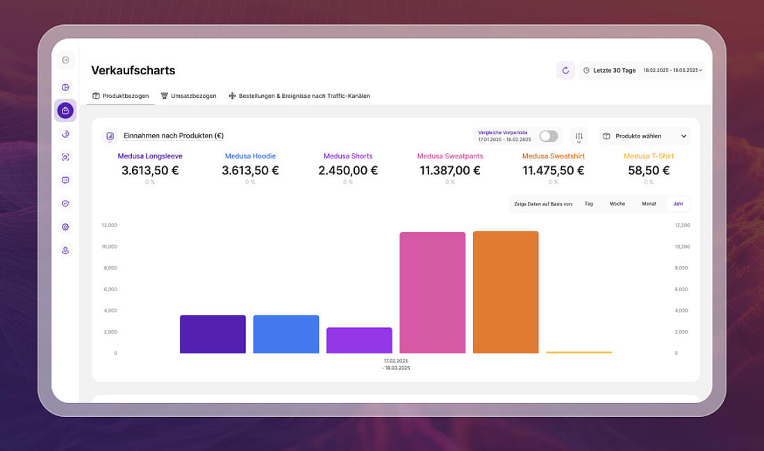Viewport: 764px width, 451px height.
Task: Click the clock icon beside Letzte 30 Tage
Action: [586, 70]
